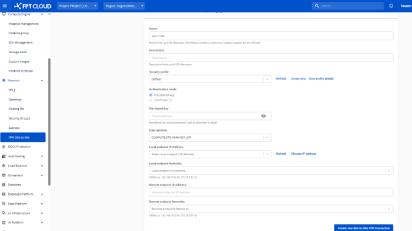
Task: Click the sidebar vertical scrollbar
Action: pos(49,122)
